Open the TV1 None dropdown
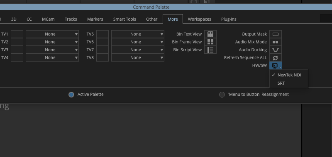Screen dimensions: 332x157 tap(52, 34)
